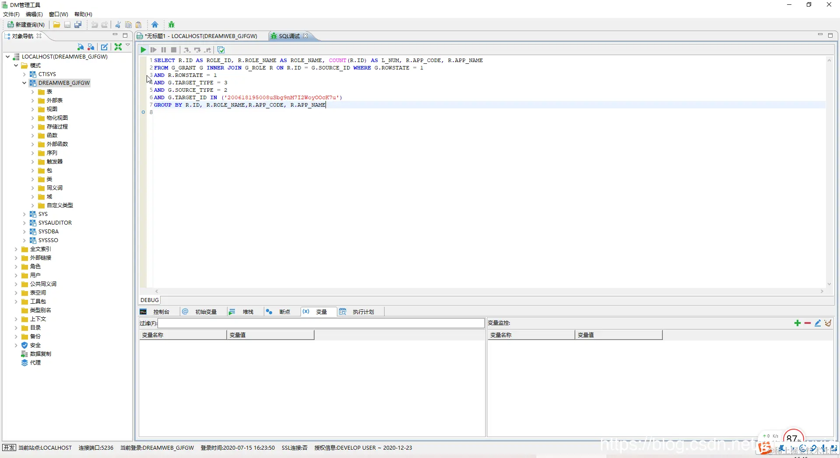Click the green-check commit icon in debug toolbar

[221, 50]
